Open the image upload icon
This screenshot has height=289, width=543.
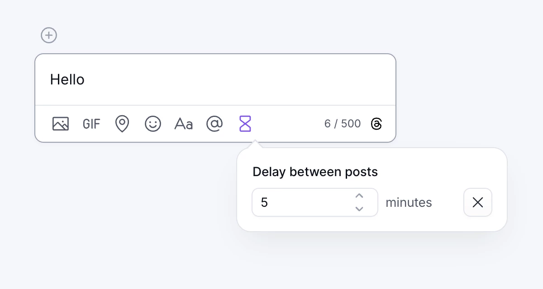(61, 123)
